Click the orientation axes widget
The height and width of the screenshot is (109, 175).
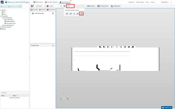[64, 97]
